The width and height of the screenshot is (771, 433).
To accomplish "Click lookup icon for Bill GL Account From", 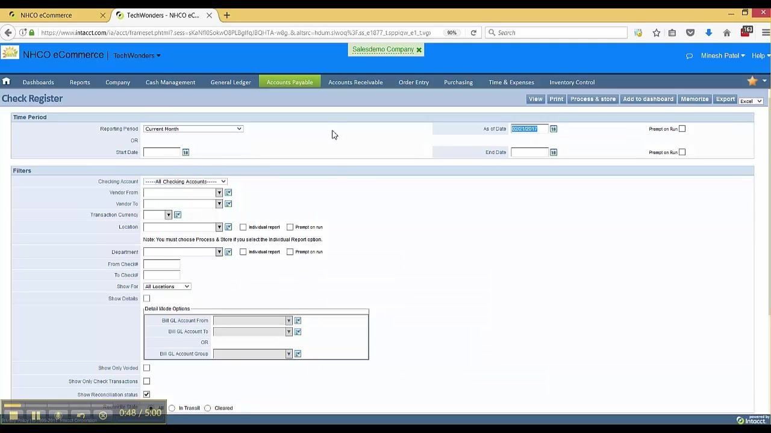I will pos(298,321).
